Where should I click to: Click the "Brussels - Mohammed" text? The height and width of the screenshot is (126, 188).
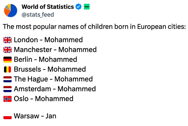50,69
